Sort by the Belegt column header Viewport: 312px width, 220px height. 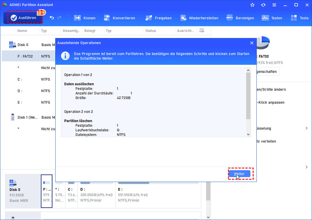point(90,31)
